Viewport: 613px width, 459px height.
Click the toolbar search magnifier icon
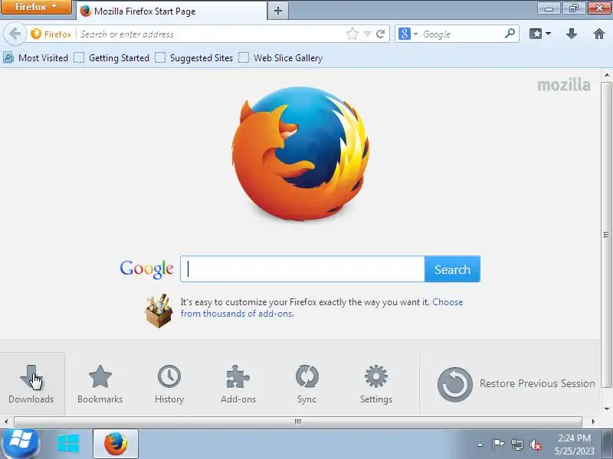point(510,34)
